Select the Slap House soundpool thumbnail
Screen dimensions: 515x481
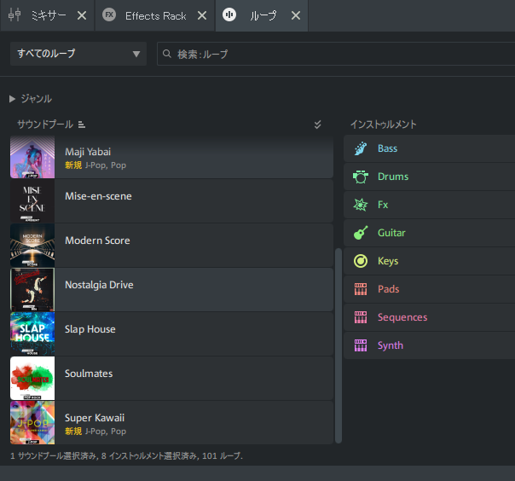click(32, 333)
